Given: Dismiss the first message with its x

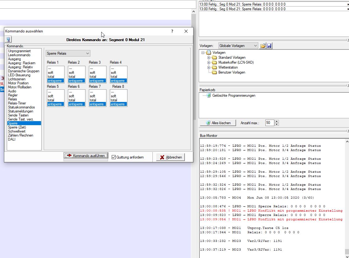Looking at the screenshot, I should pyautogui.click(x=348, y=5).
